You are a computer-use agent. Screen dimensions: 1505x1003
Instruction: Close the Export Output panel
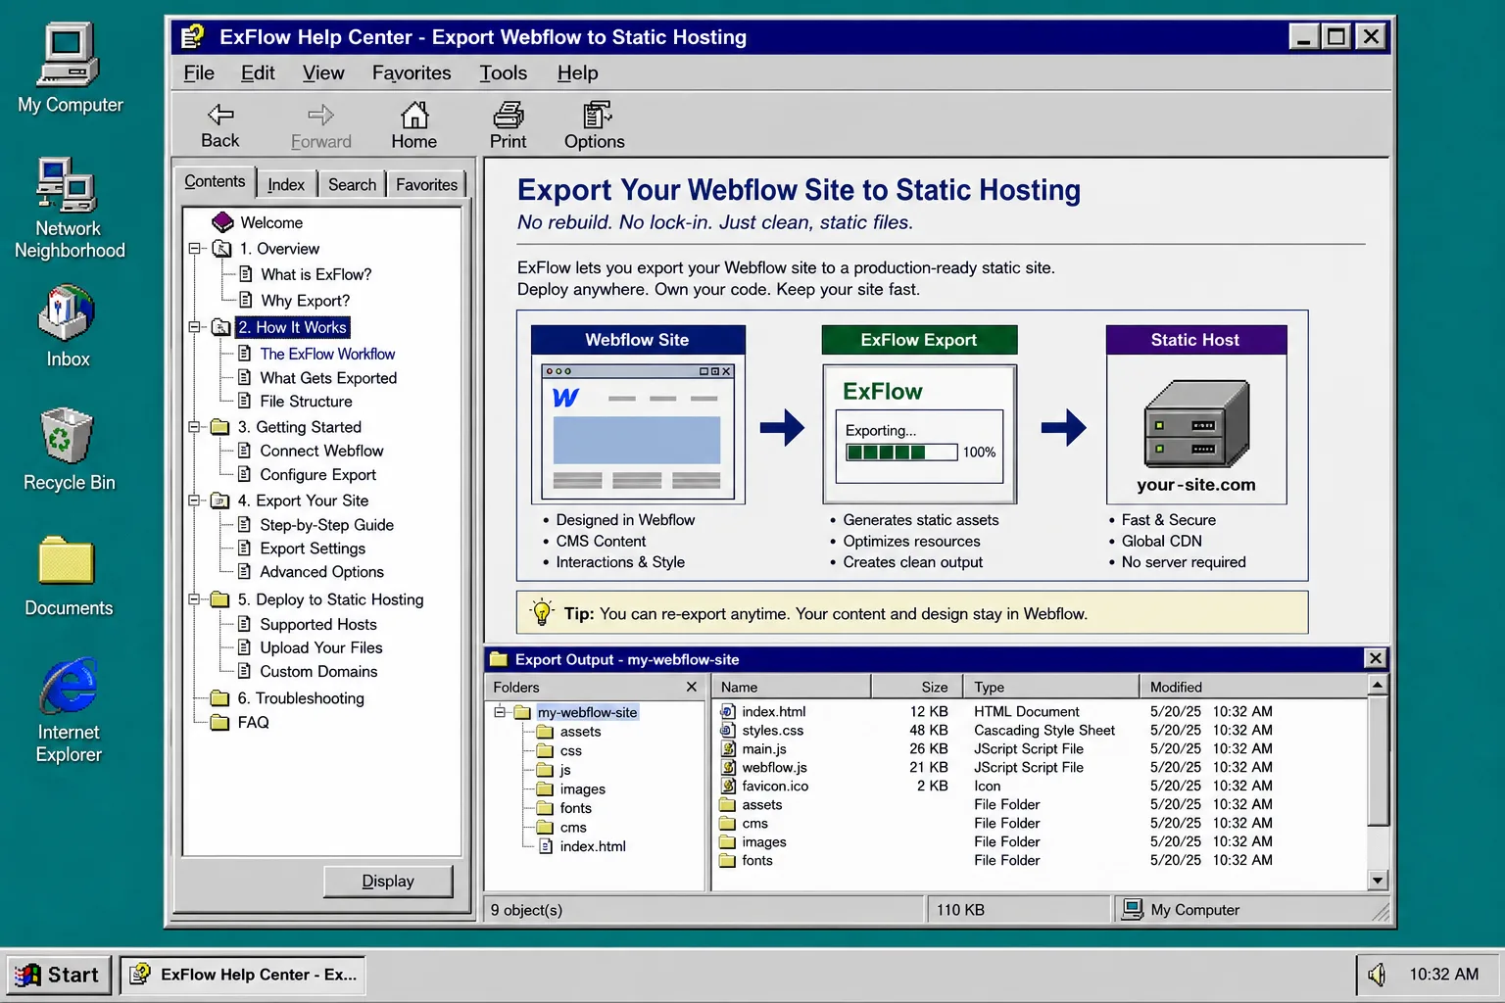click(1376, 658)
